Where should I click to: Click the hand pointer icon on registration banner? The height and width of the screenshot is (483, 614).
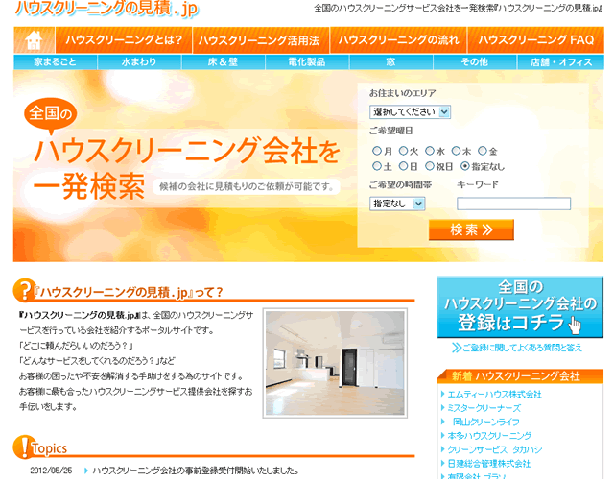click(575, 326)
